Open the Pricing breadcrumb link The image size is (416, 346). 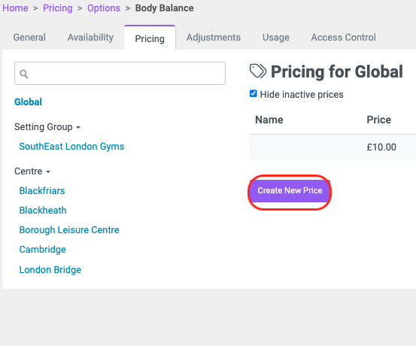click(58, 8)
